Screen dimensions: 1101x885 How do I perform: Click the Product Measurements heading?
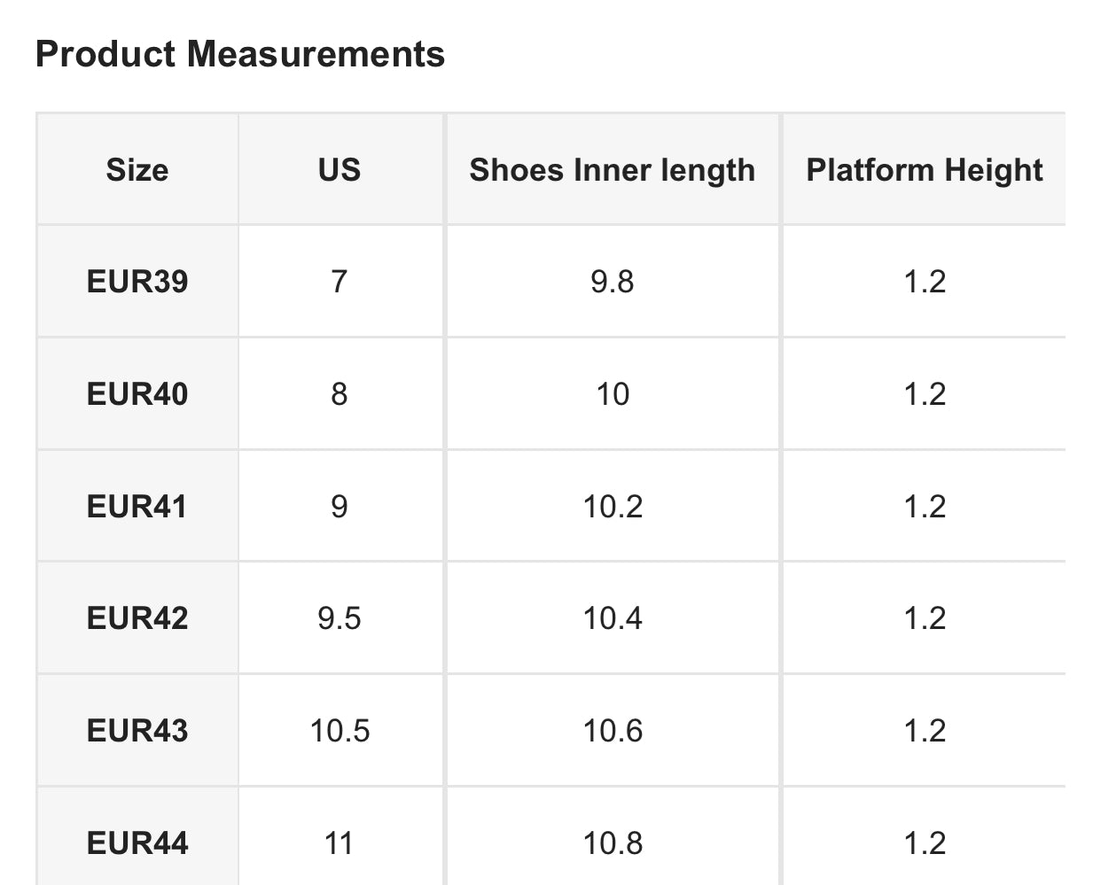(x=240, y=54)
